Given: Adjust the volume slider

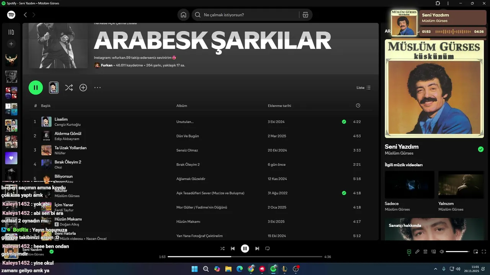Looking at the screenshot, I should pos(458,252).
